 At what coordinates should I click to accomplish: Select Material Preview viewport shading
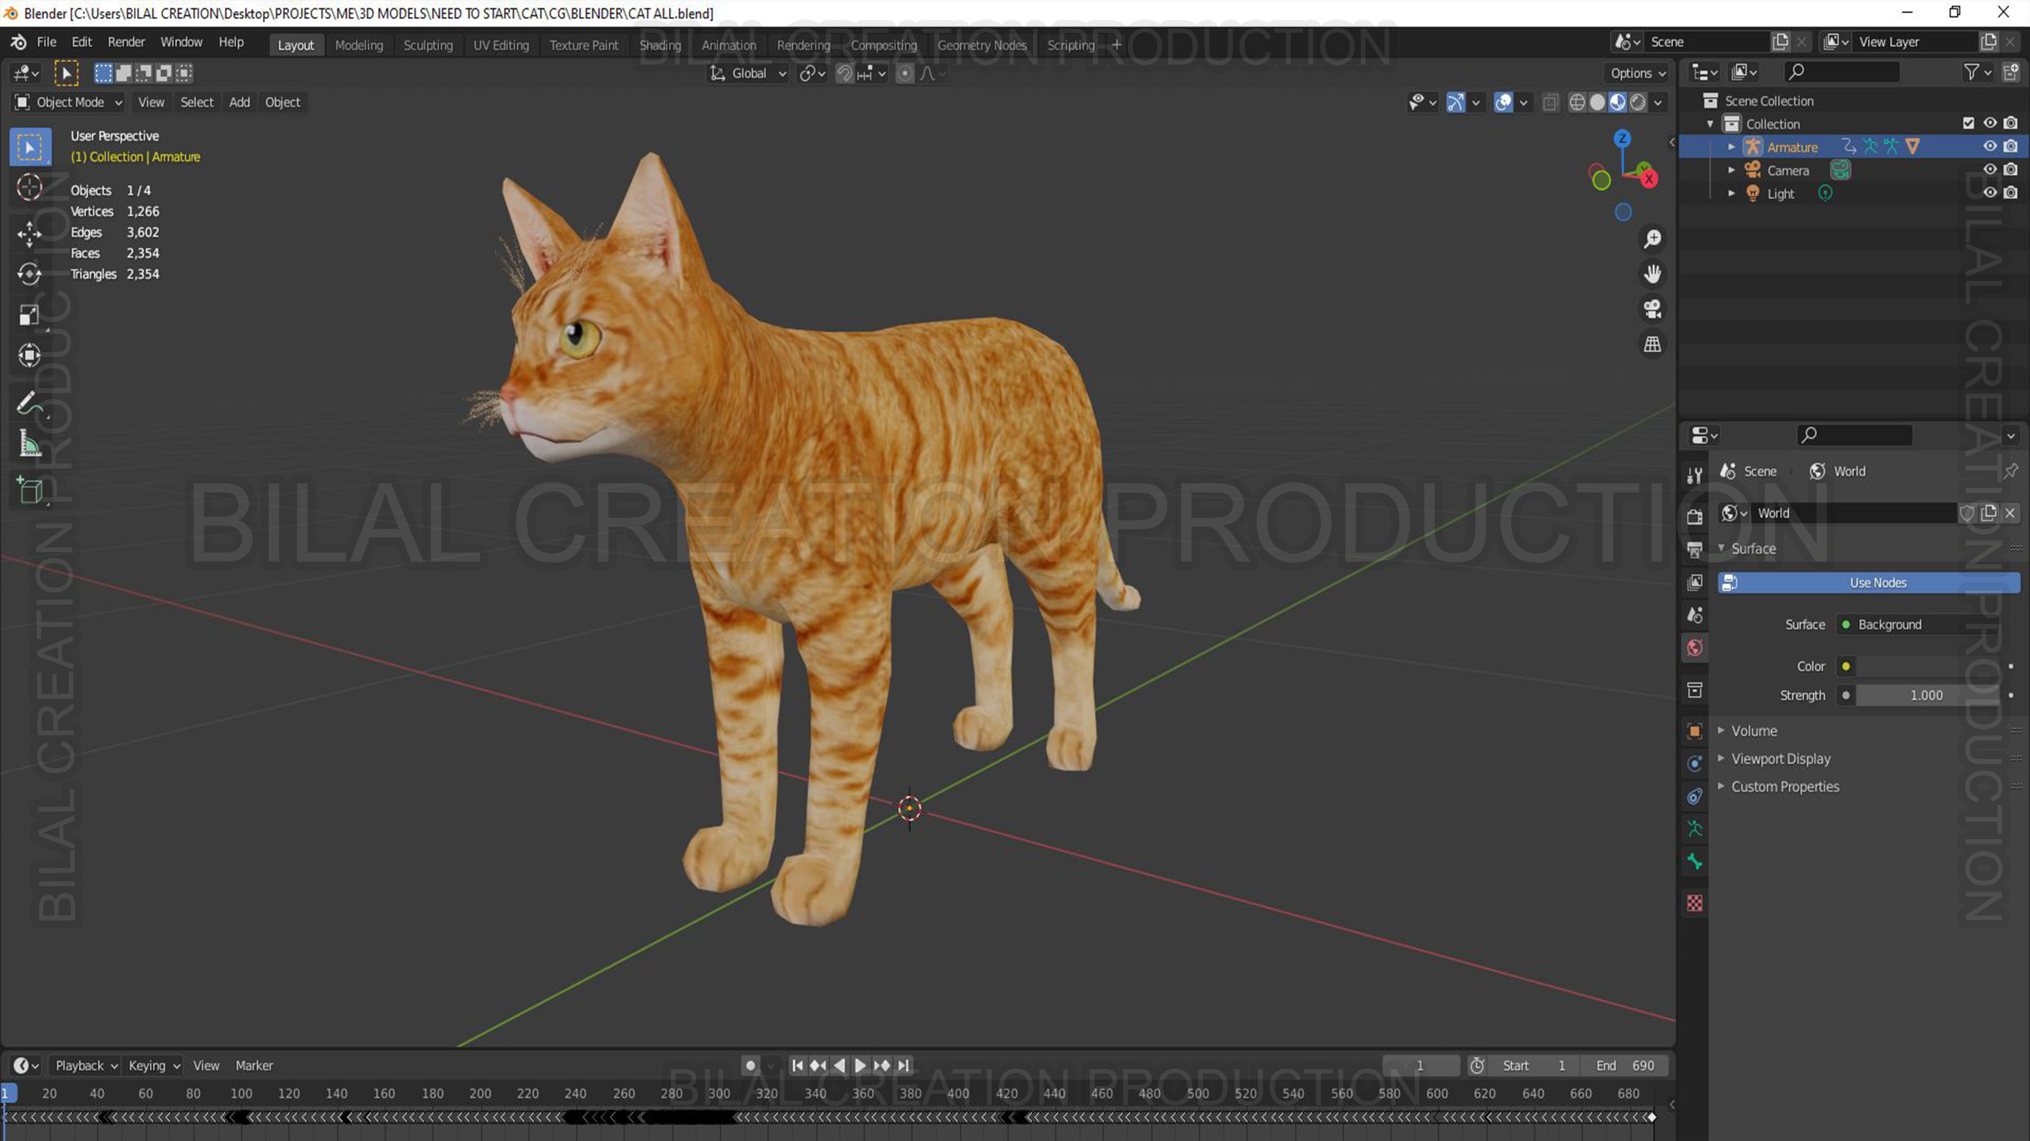1618,101
